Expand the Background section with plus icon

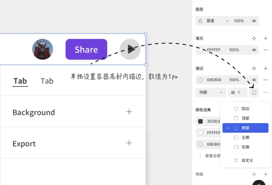point(129,112)
